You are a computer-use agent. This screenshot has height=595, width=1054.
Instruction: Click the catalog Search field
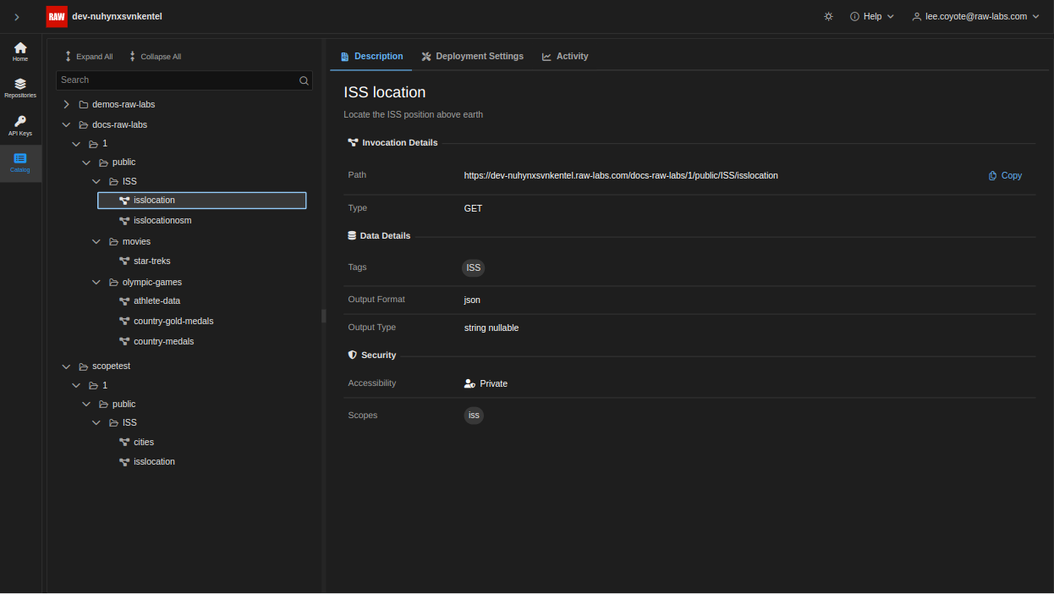tap(184, 80)
